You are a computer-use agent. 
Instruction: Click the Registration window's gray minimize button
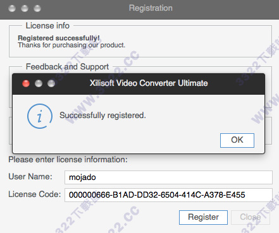click(25, 8)
